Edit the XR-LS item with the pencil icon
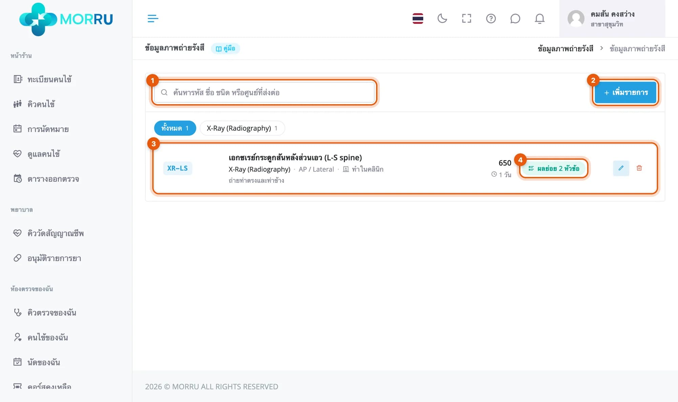 [621, 168]
